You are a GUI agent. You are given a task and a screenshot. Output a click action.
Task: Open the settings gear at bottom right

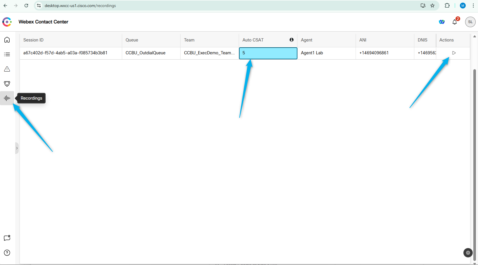pyautogui.click(x=468, y=253)
